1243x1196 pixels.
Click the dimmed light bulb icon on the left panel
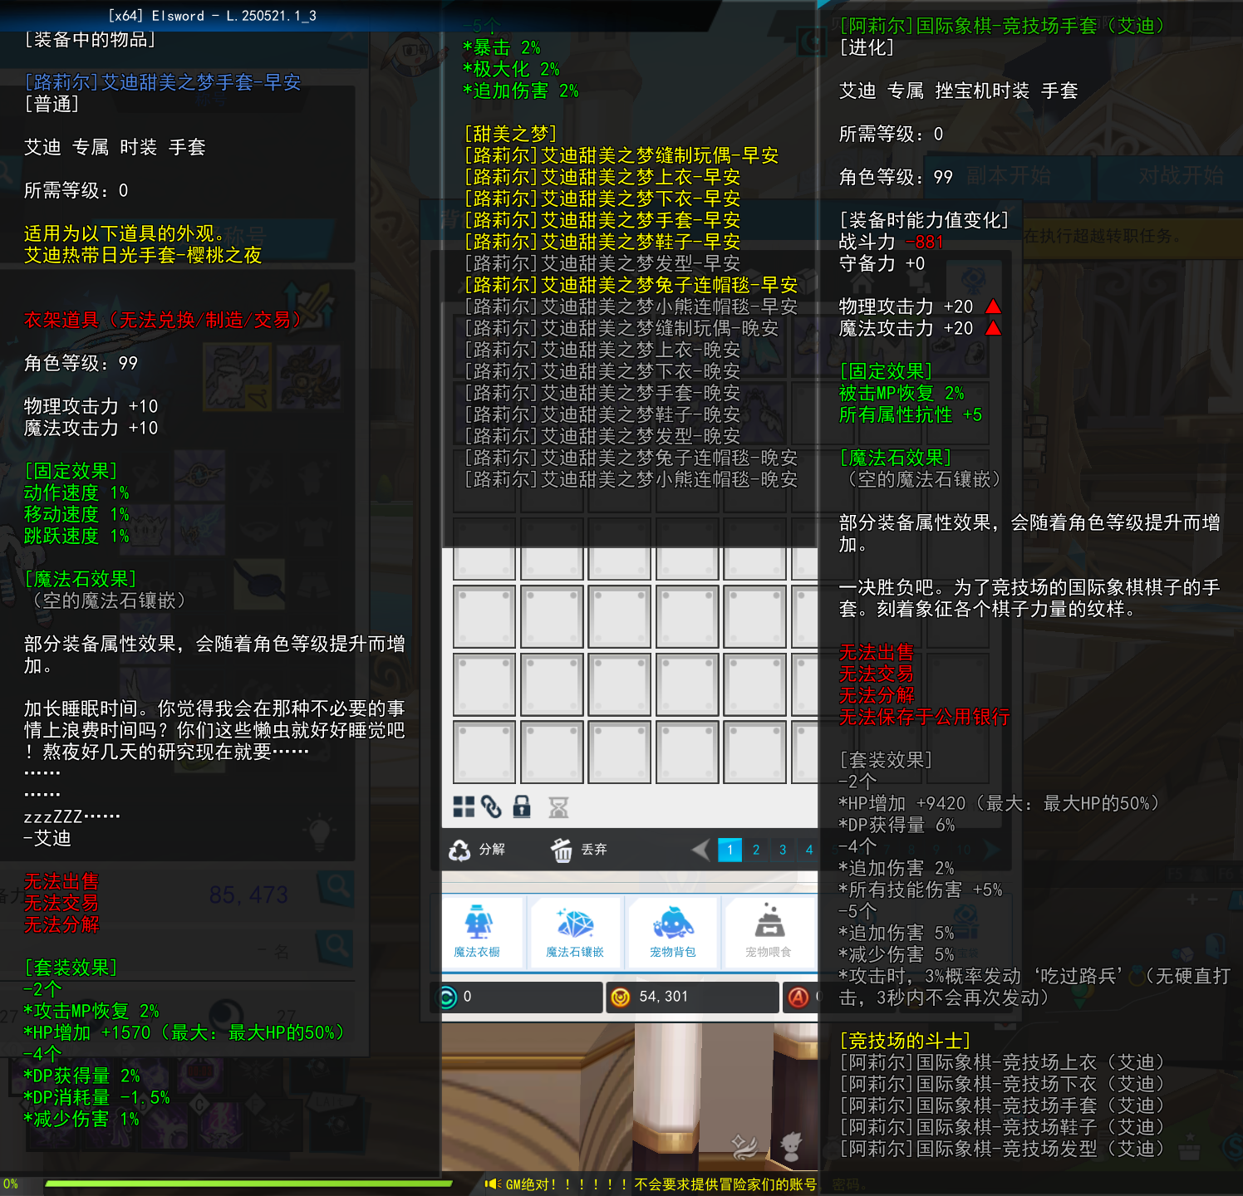point(321,832)
